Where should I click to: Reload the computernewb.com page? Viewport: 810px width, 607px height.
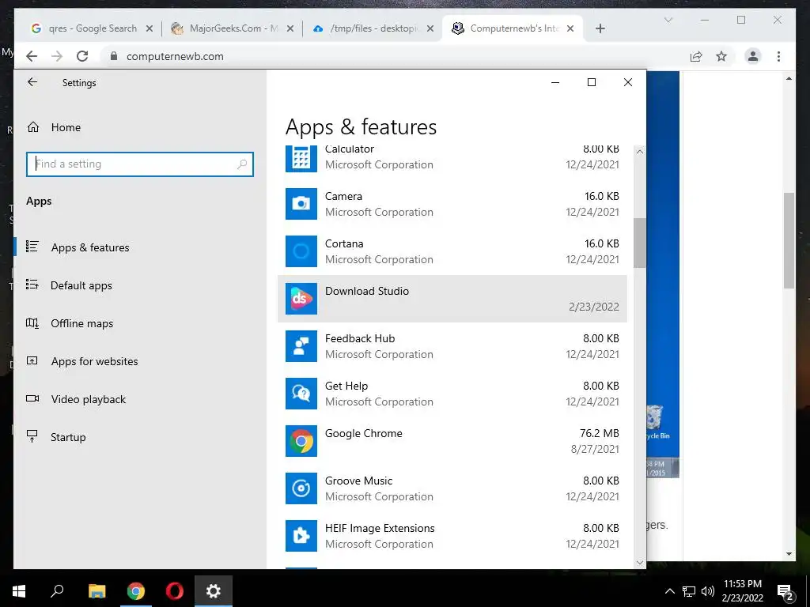[82, 56]
